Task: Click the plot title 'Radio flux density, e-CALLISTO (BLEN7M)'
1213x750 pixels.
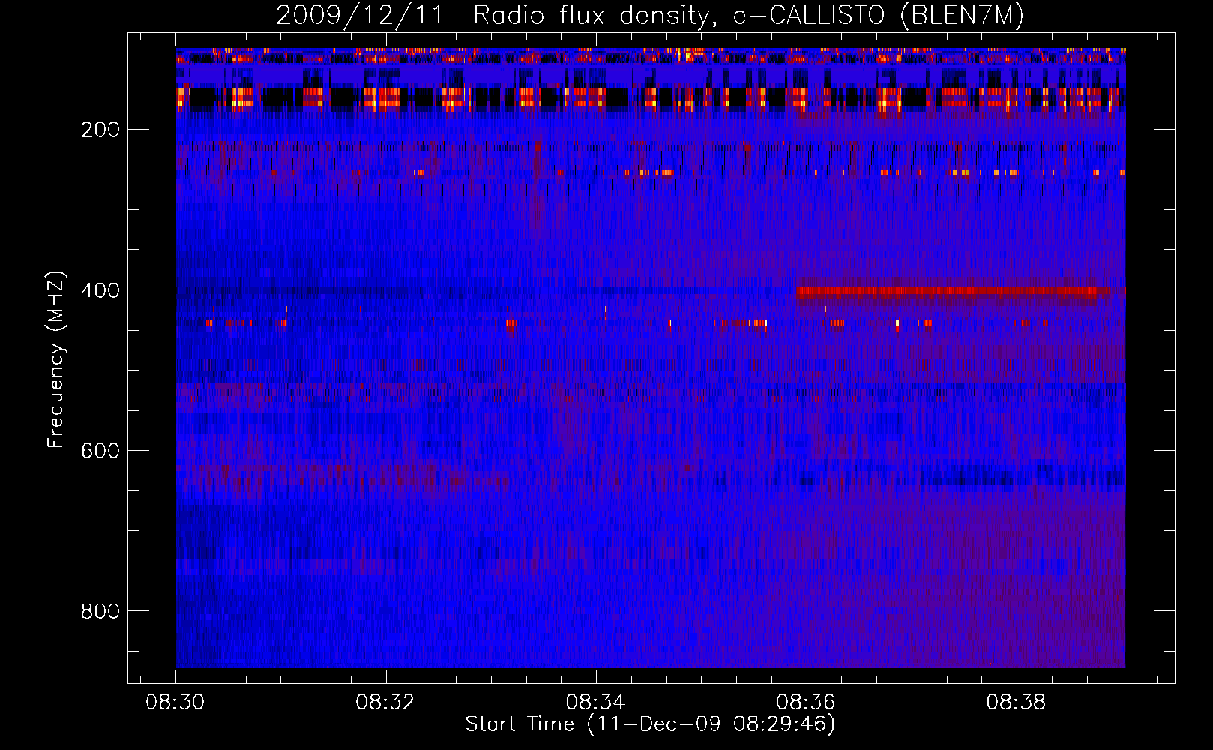Action: tap(748, 16)
